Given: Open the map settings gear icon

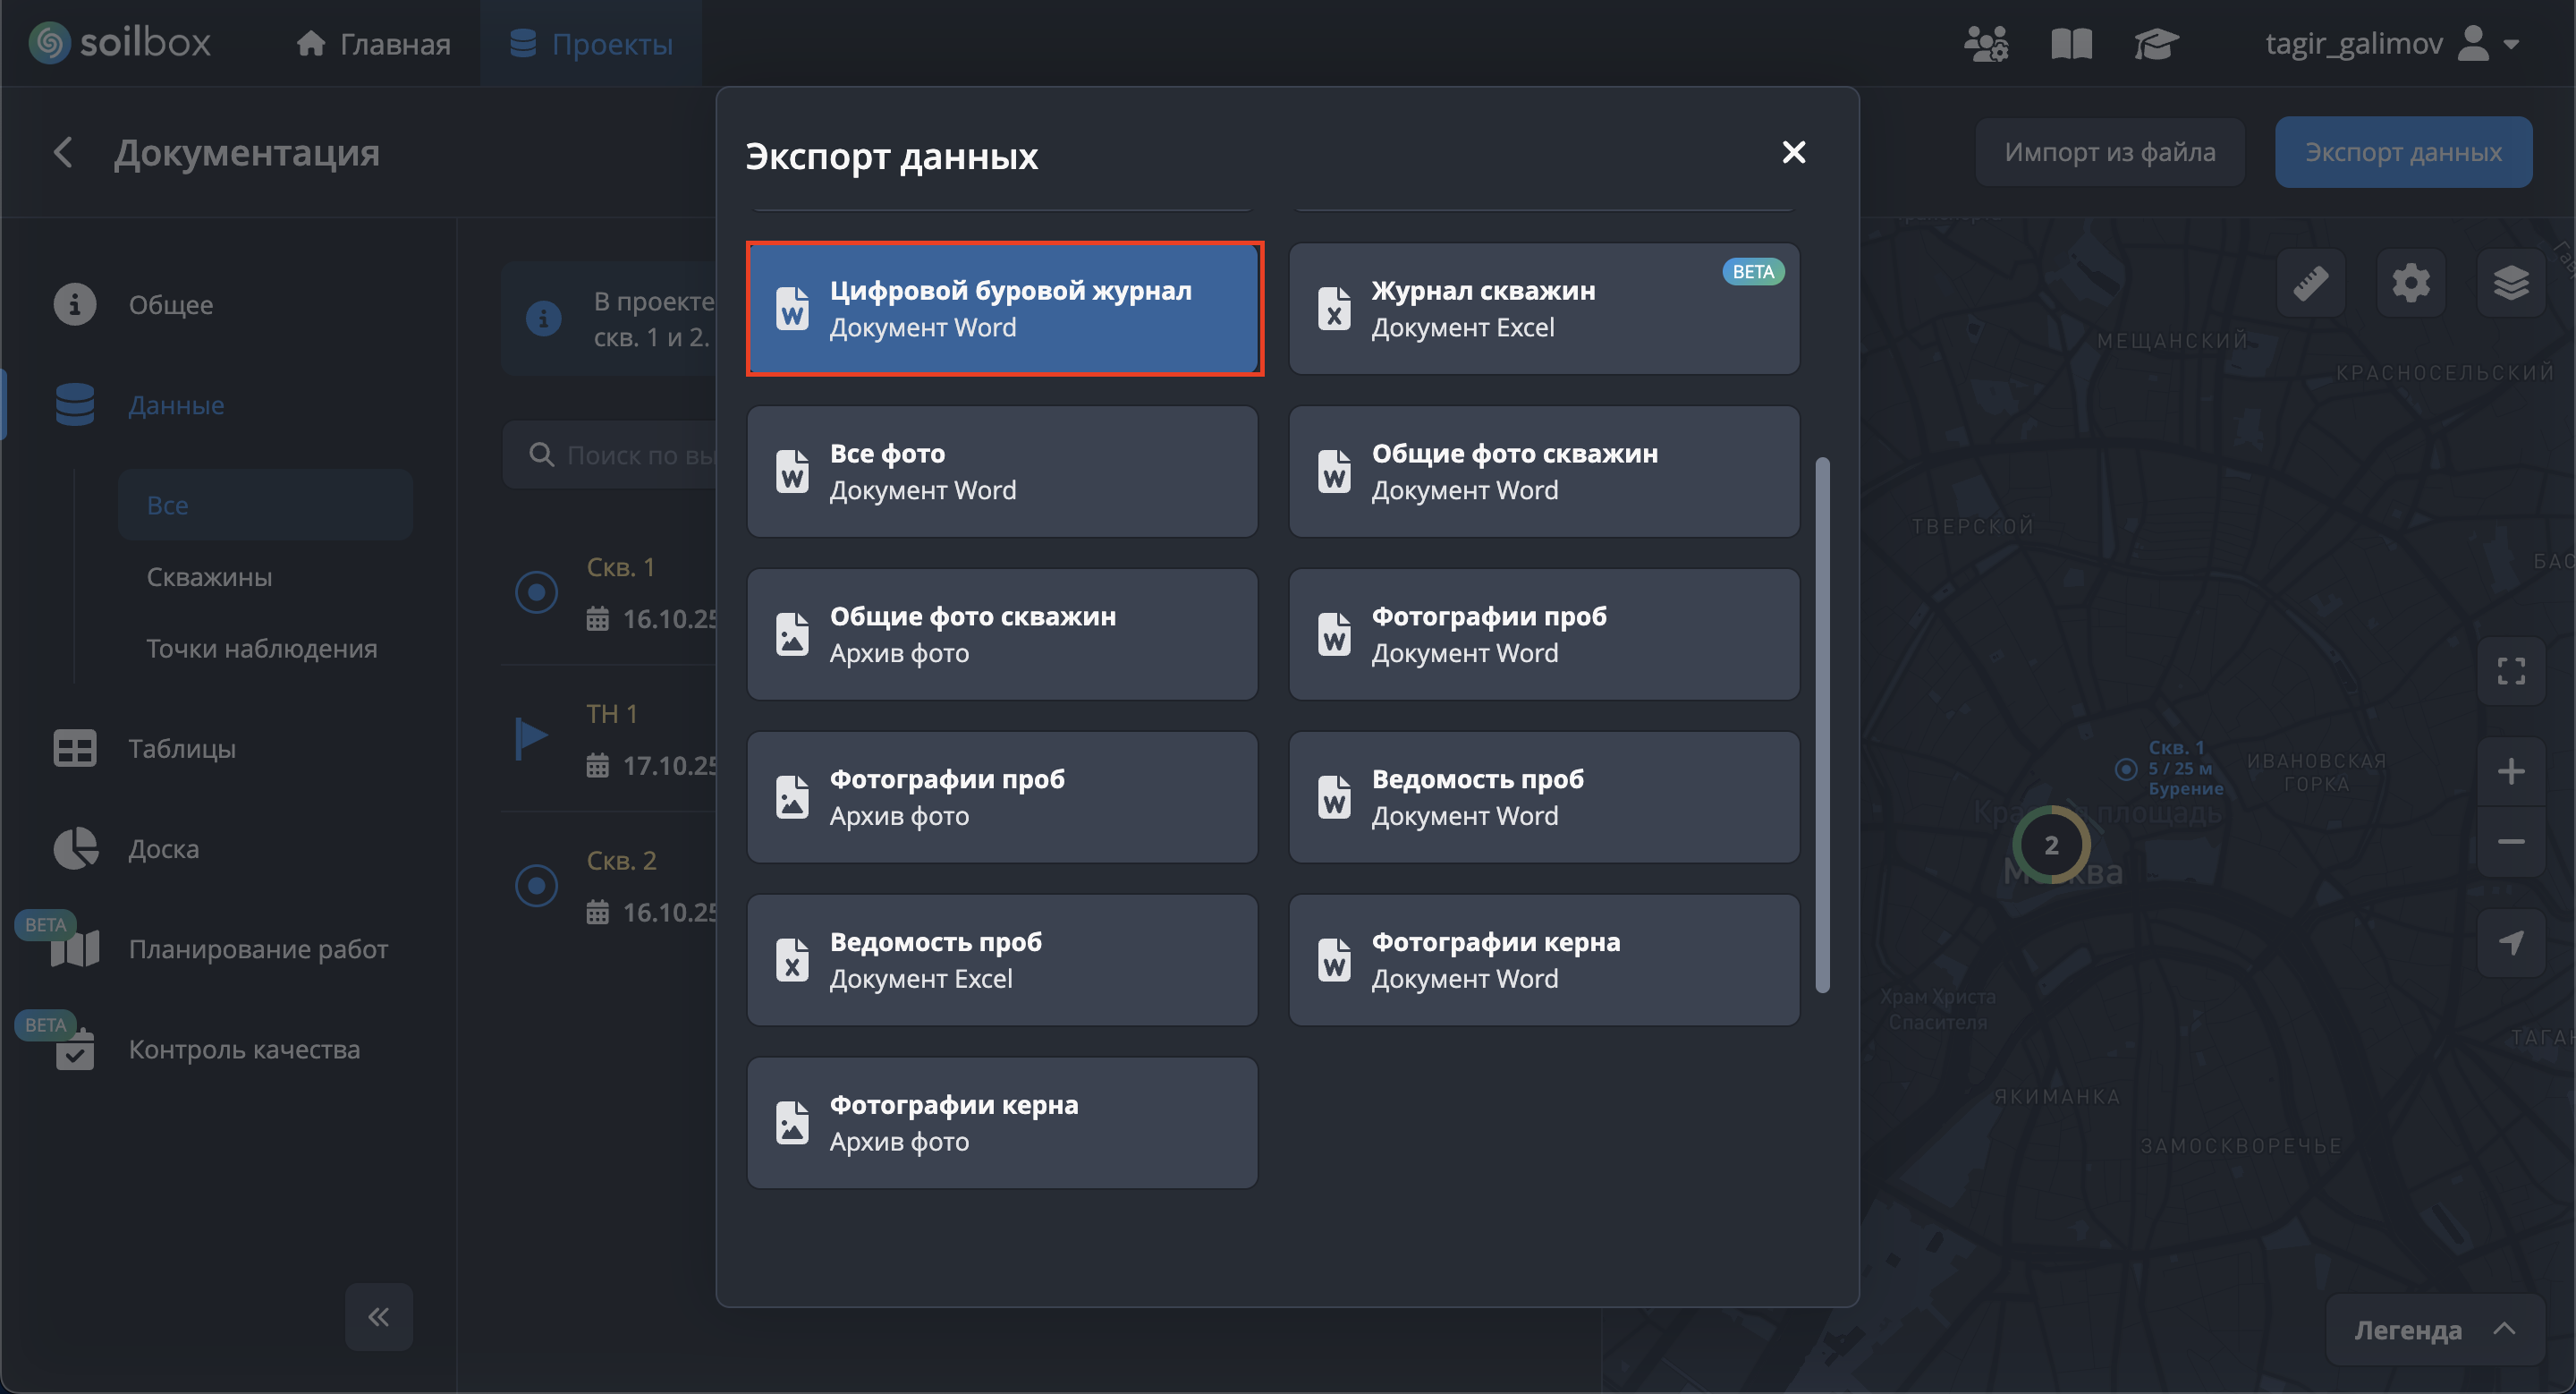Looking at the screenshot, I should pos(2410,283).
